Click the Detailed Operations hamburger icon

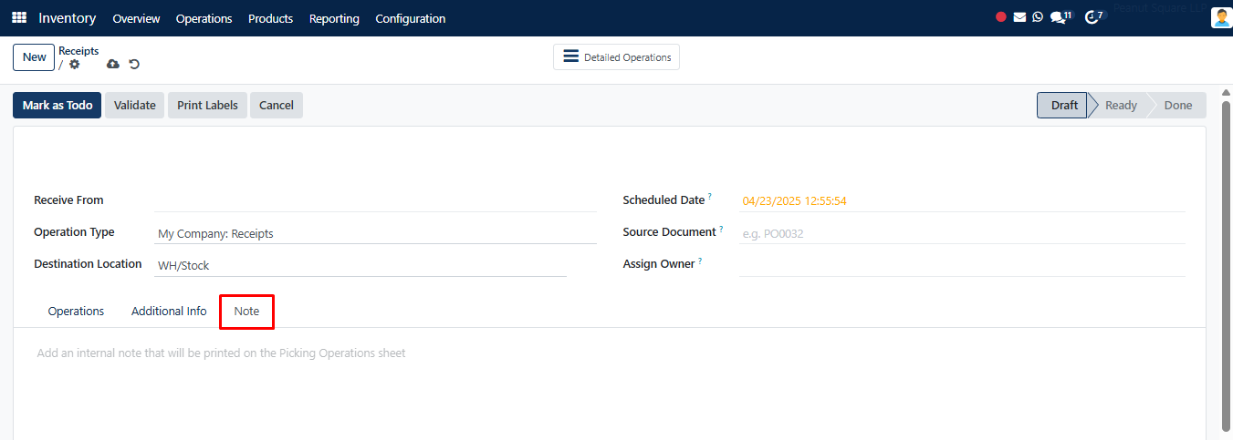click(x=570, y=56)
